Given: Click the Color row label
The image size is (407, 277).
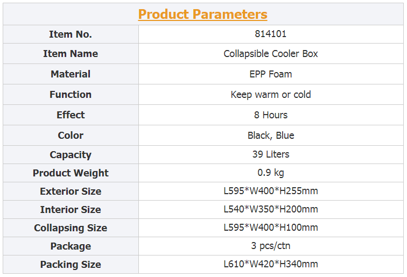Looking at the screenshot, I should tap(71, 136).
